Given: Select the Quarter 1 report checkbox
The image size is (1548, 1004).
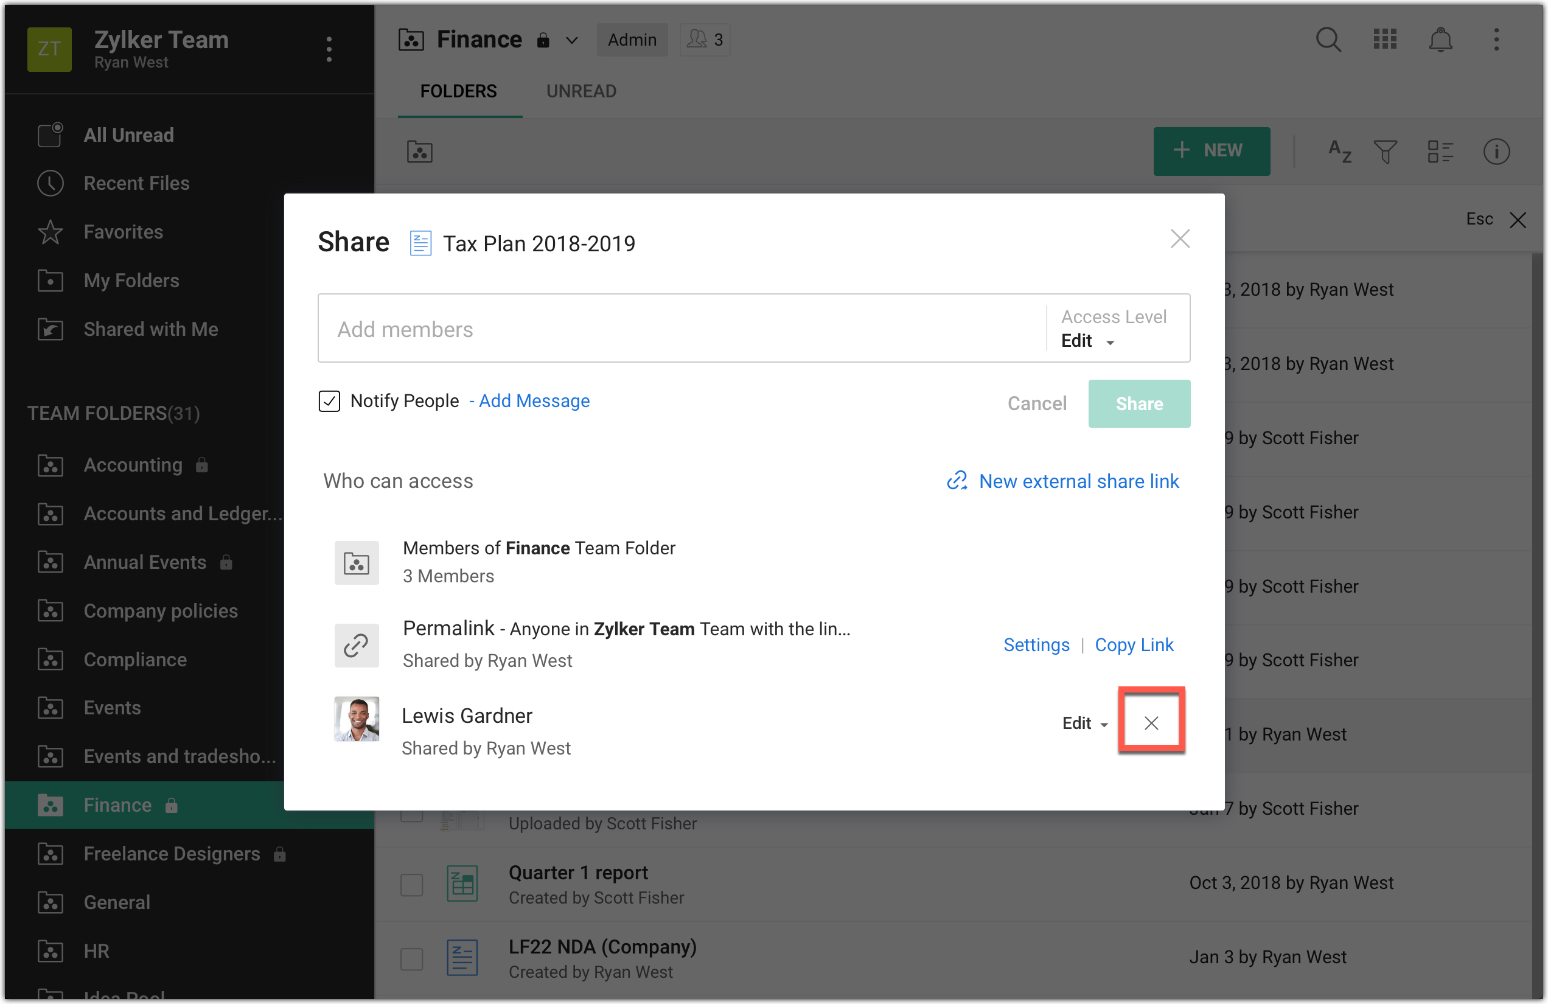Looking at the screenshot, I should click(x=412, y=884).
